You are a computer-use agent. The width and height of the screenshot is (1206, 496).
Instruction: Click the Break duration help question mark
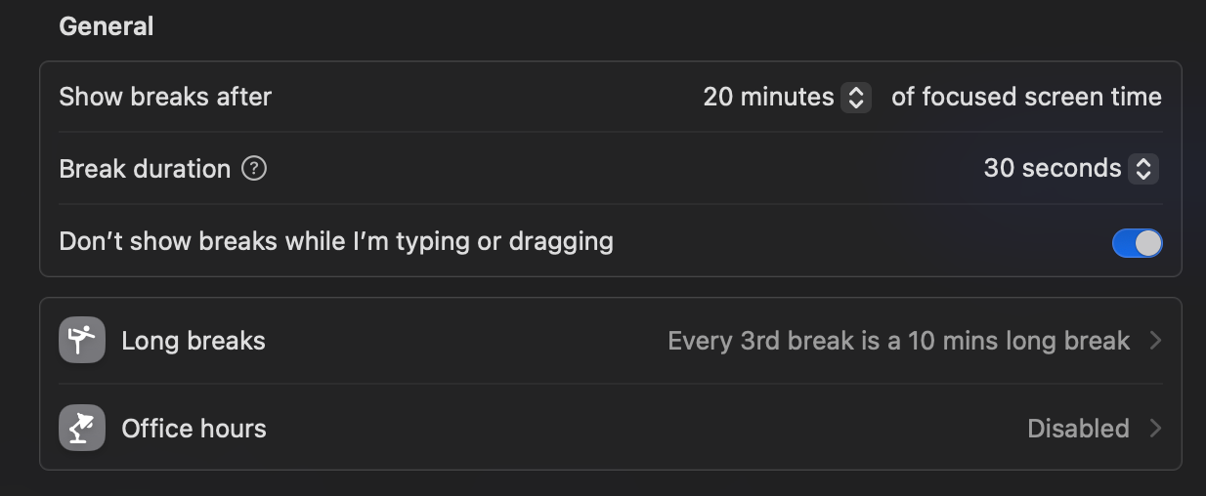click(x=254, y=169)
